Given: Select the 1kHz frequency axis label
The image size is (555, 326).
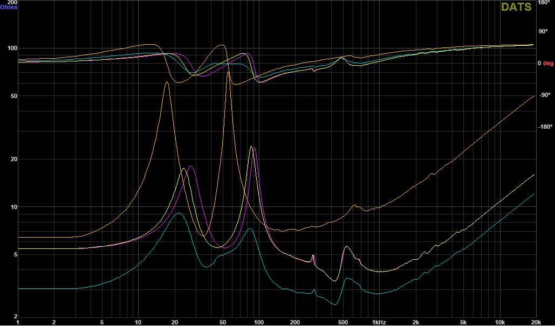Looking at the screenshot, I should (x=378, y=322).
